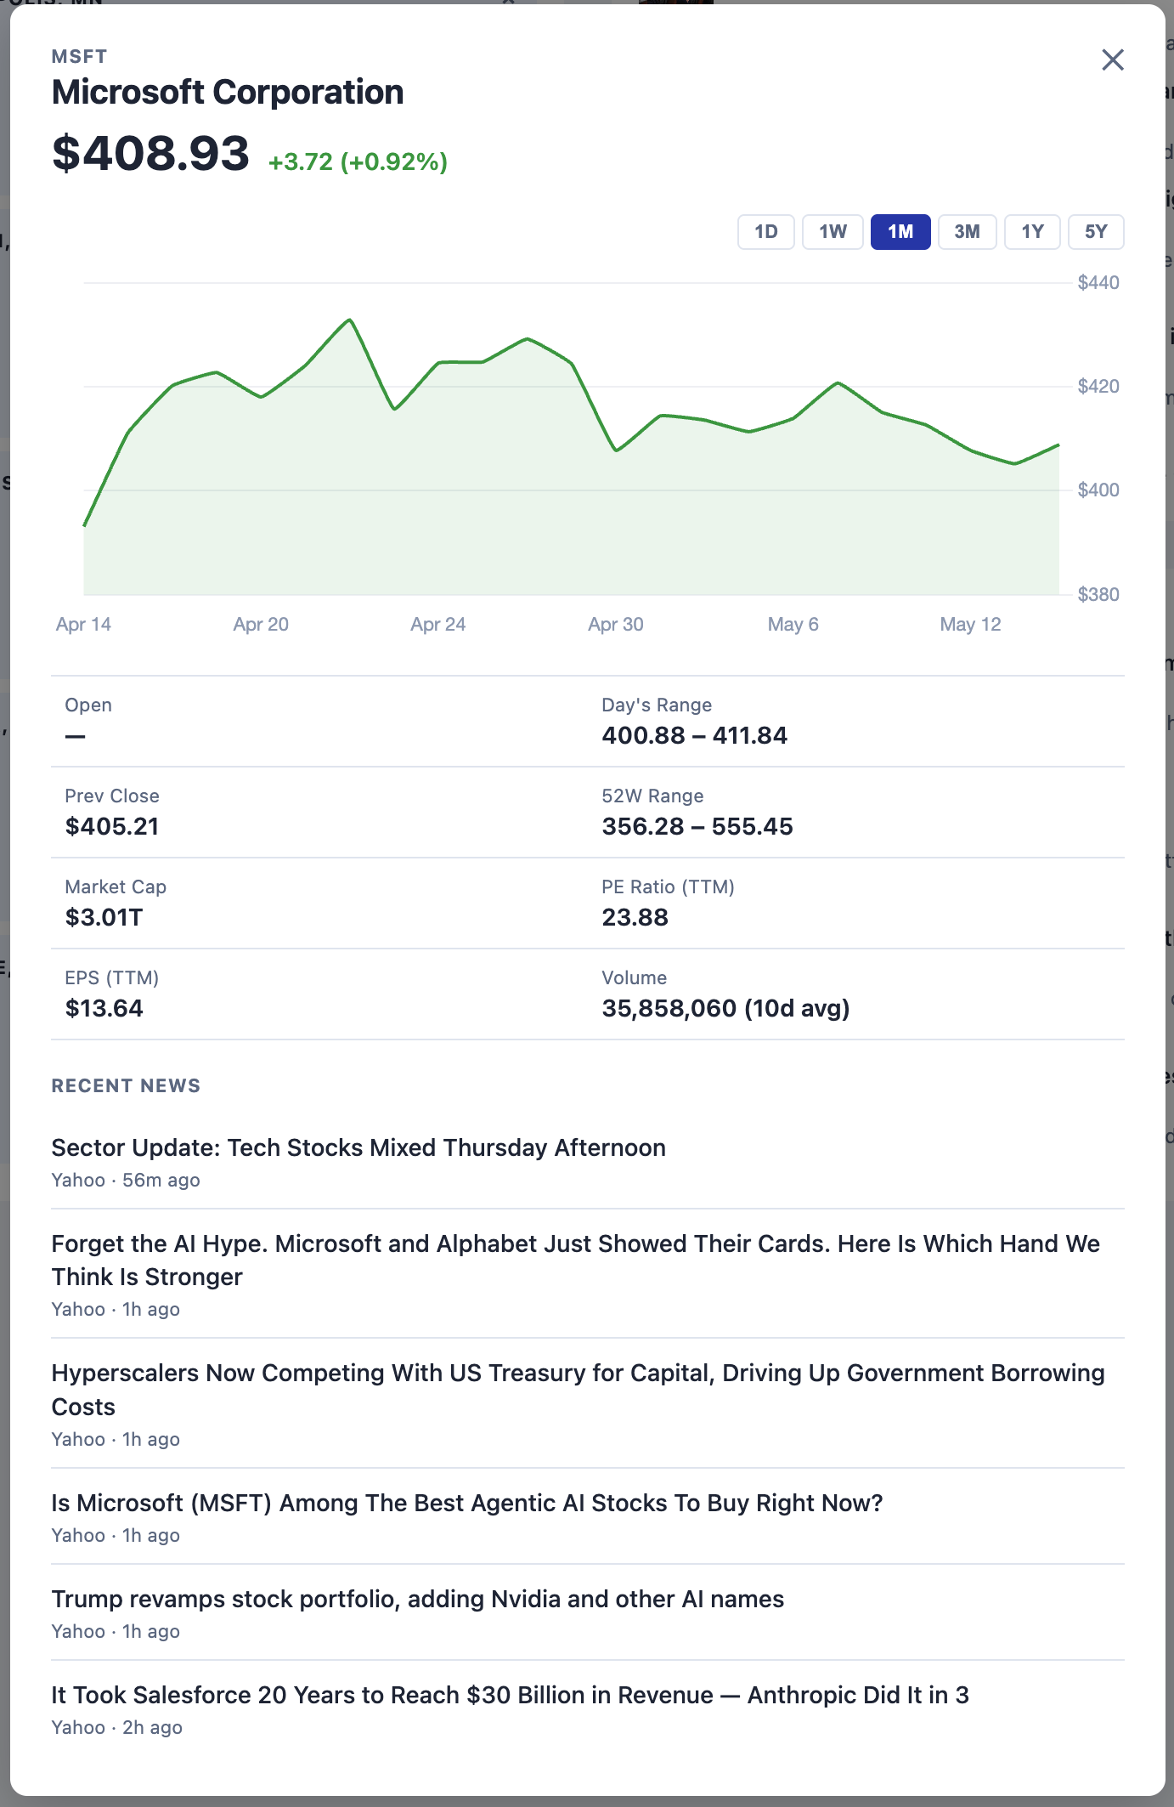Click the Volume value 35,858,060 (10d avg)

pos(726,1008)
